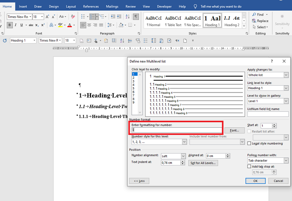Open the Number style for this level dropdown
Viewport: 292px width, 201px height.
coord(184,142)
